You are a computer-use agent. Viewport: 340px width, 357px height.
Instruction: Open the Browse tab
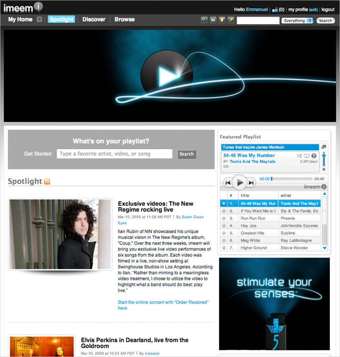(x=124, y=19)
